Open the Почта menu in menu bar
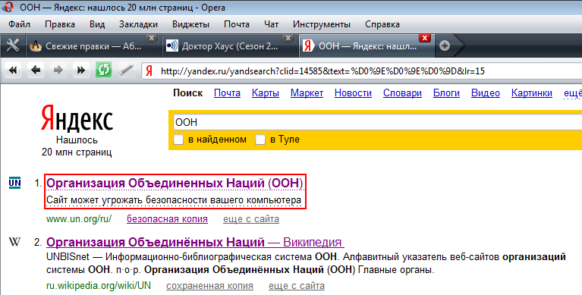 (x=237, y=24)
